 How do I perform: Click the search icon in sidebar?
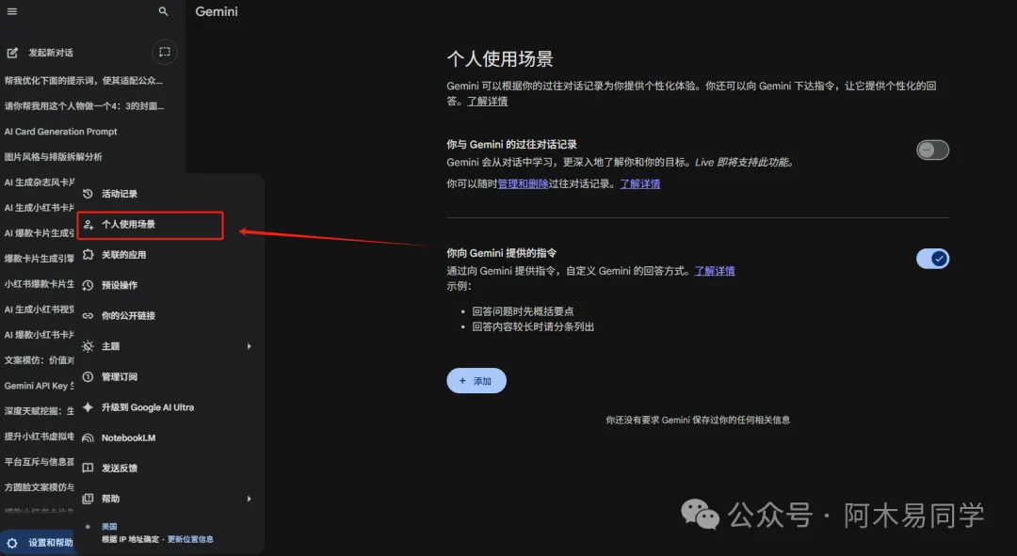tap(162, 11)
